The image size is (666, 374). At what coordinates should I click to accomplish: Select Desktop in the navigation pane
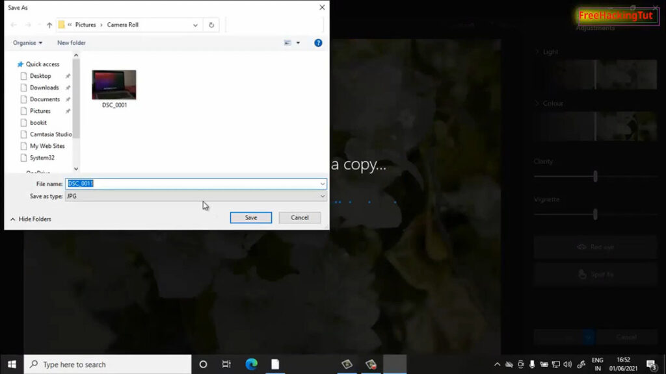pos(40,76)
